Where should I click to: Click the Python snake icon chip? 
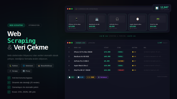13,66
